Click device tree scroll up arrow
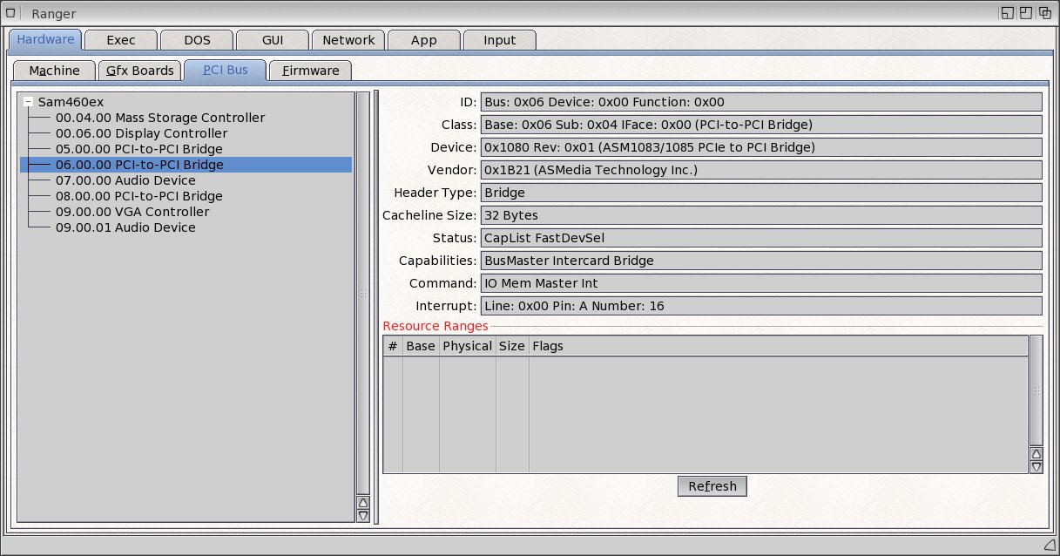This screenshot has width=1060, height=556. (363, 502)
